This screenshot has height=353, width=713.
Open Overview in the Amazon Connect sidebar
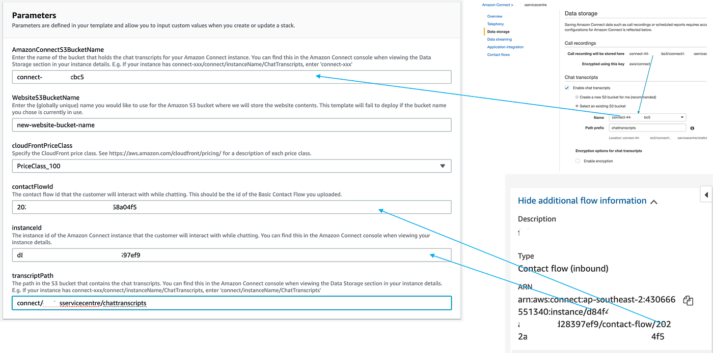(x=495, y=16)
